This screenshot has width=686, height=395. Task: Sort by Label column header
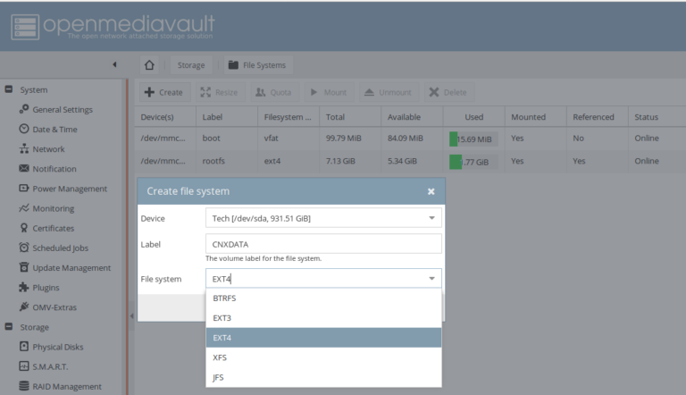[227, 117]
